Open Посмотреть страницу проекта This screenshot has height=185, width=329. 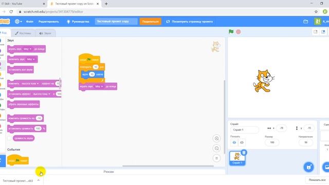pyautogui.click(x=190, y=22)
